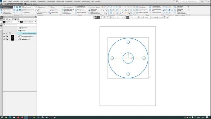
Task: Select the Штриховка hatch tool
Action: [53, 13]
